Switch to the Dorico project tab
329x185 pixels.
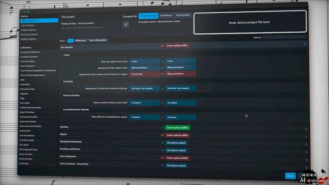[x=183, y=15]
